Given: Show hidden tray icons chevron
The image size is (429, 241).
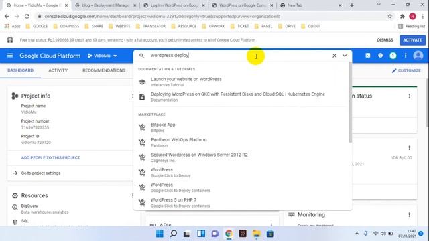Looking at the screenshot, I should [357, 234].
